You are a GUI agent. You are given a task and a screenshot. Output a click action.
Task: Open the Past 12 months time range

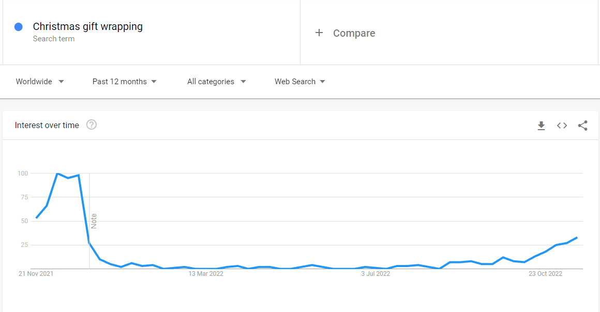124,82
